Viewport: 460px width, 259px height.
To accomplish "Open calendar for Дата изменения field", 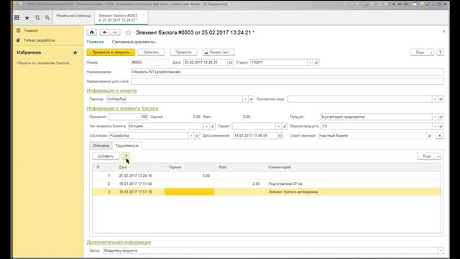I will [280, 136].
